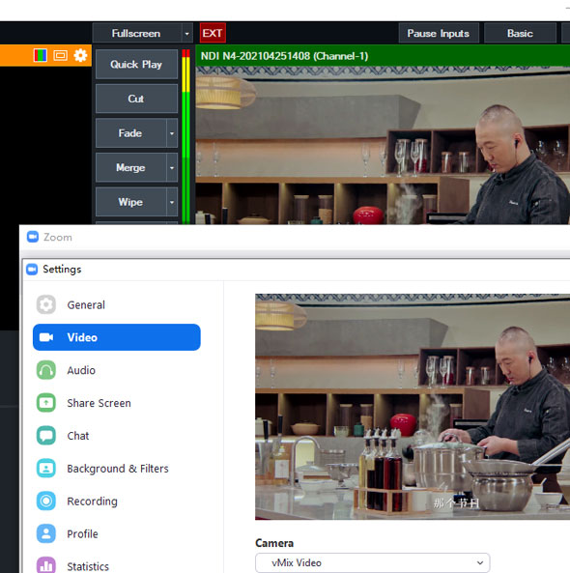The image size is (570, 573).
Task: Click the Cut transition button
Action: pyautogui.click(x=136, y=99)
